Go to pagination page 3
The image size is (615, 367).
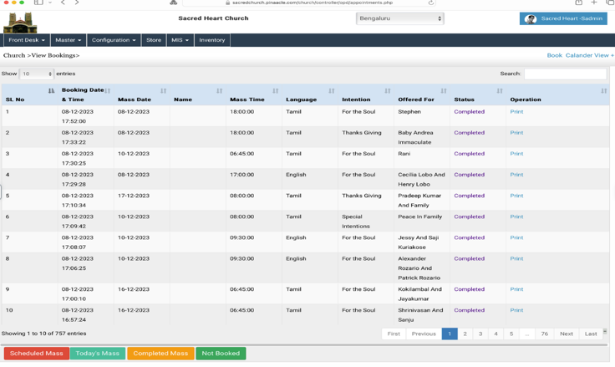(480, 334)
